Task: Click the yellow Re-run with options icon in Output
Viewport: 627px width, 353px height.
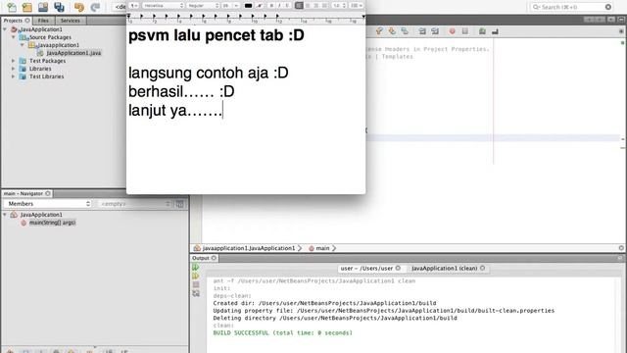Action: pos(196,277)
